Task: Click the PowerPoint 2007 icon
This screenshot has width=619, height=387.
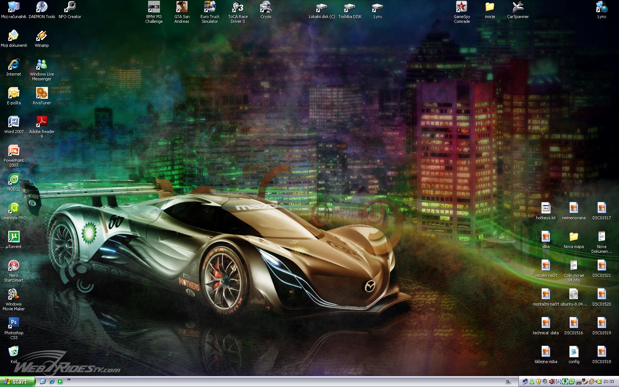Action: [x=14, y=156]
